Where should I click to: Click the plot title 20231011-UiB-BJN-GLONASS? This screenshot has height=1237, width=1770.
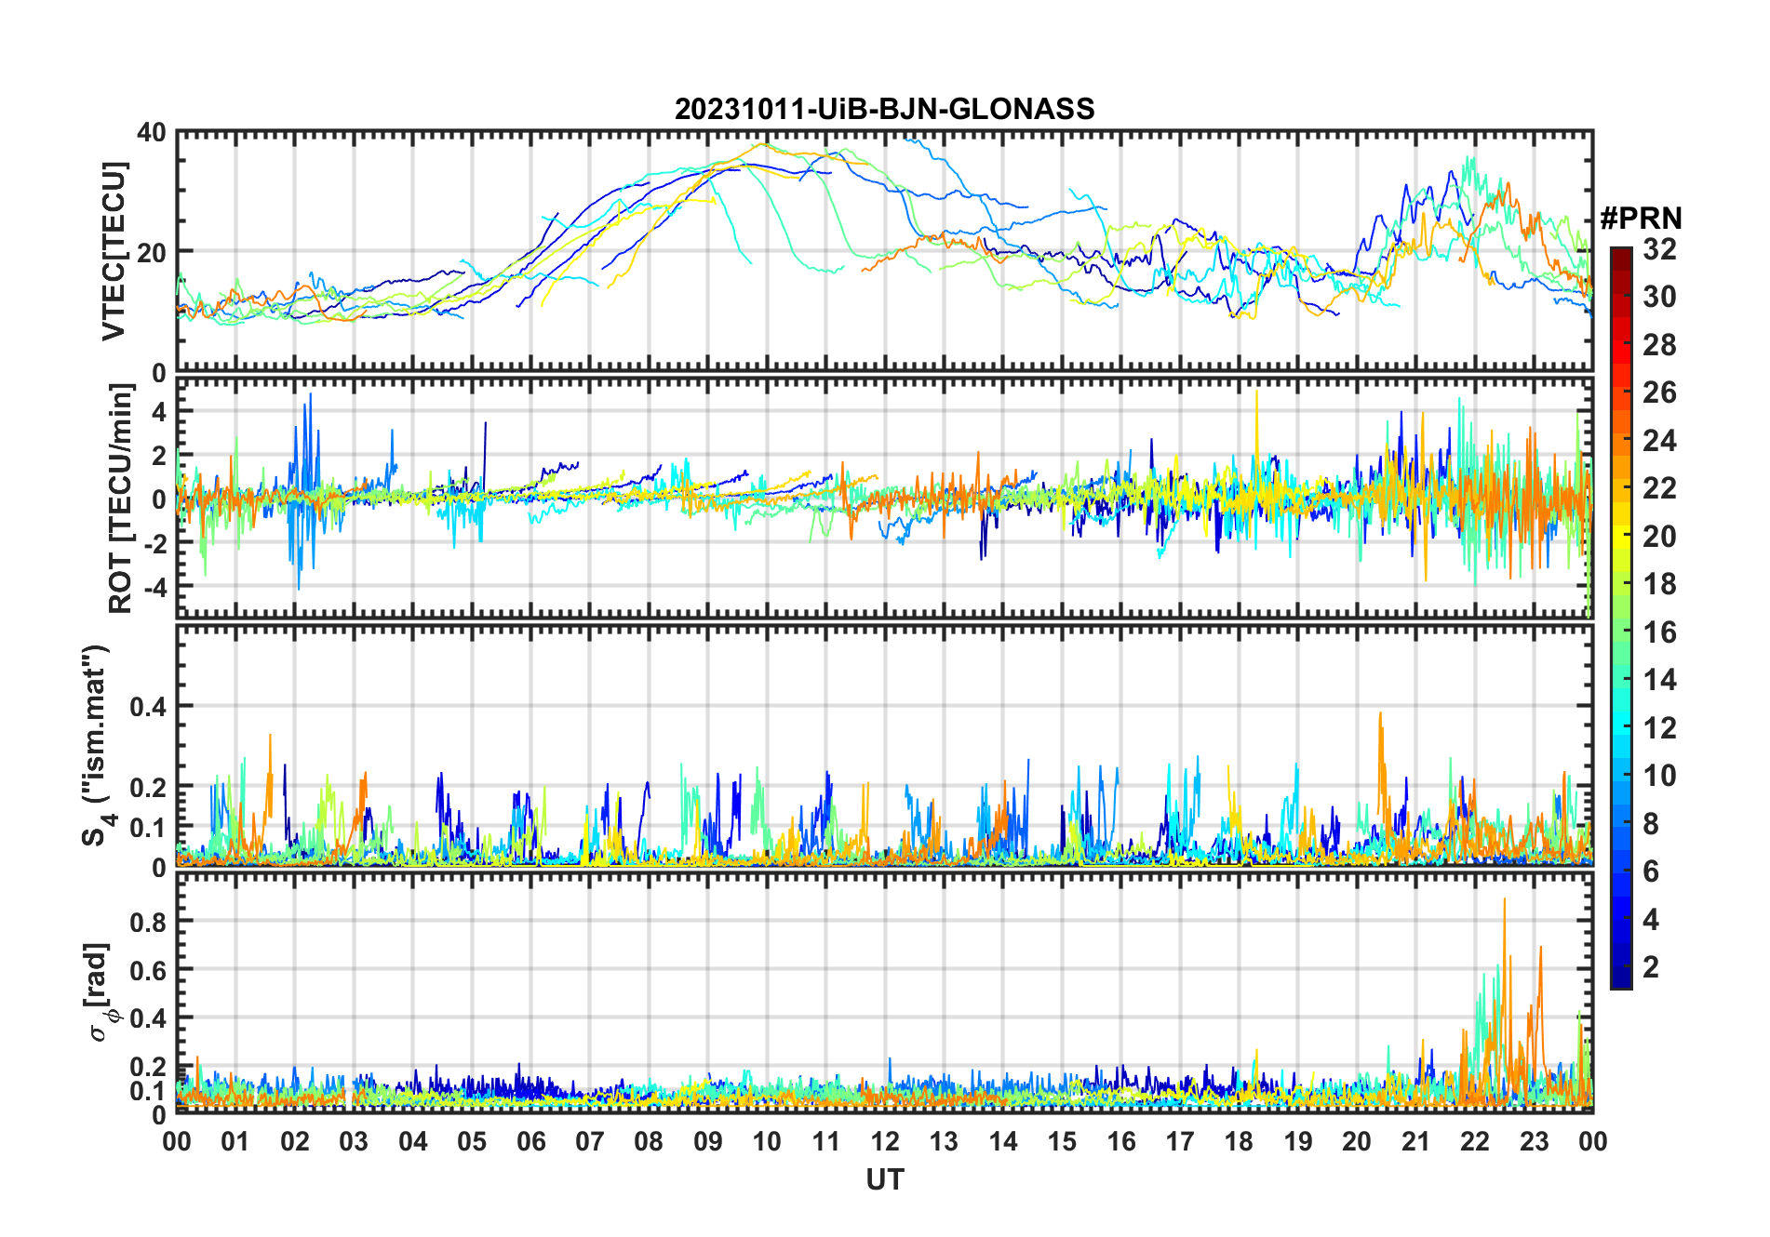point(884,109)
